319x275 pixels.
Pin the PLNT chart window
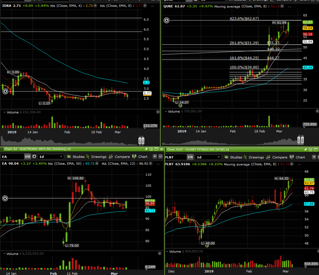point(305,150)
